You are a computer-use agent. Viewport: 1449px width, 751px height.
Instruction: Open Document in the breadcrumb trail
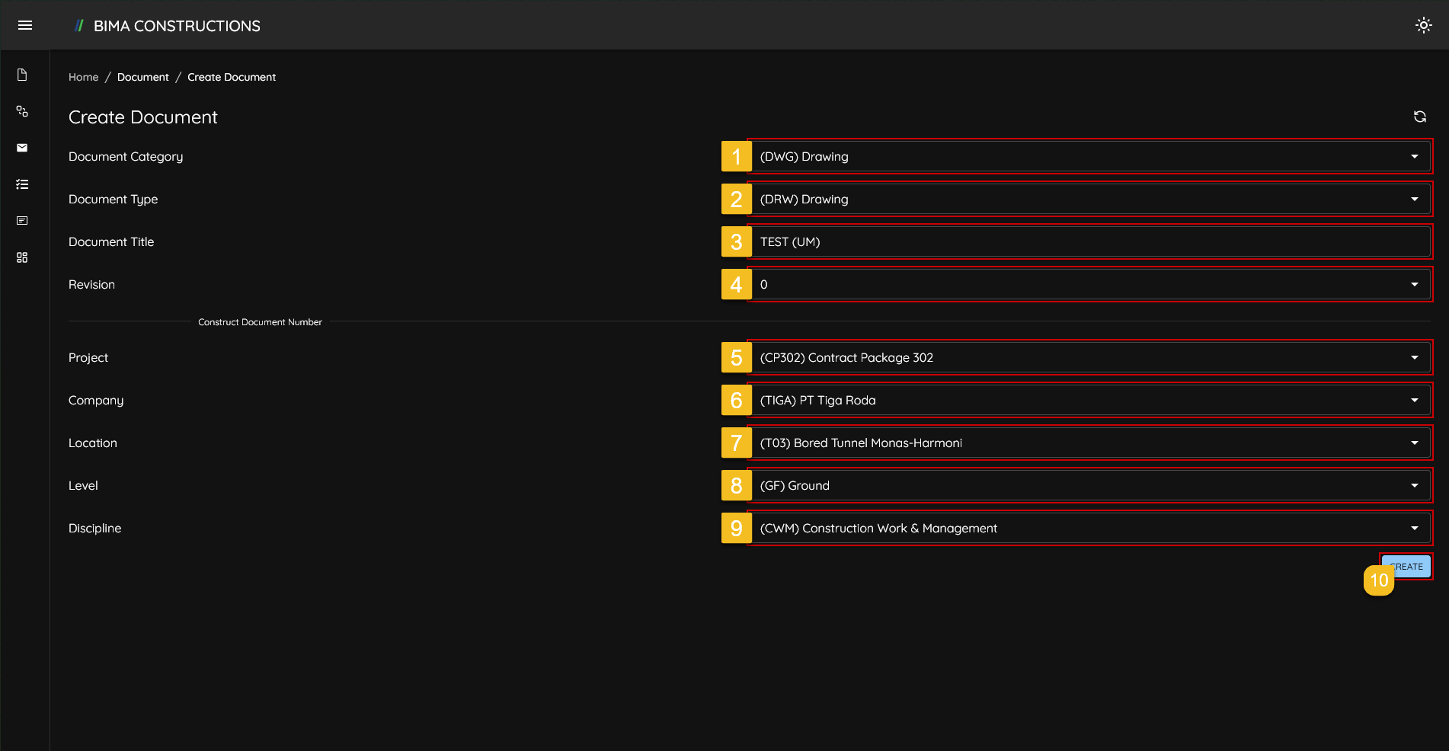coord(142,76)
